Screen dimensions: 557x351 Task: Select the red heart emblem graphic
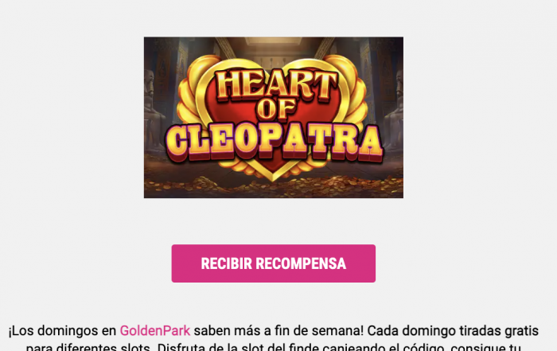click(273, 117)
